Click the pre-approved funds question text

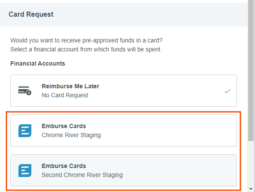click(86, 40)
